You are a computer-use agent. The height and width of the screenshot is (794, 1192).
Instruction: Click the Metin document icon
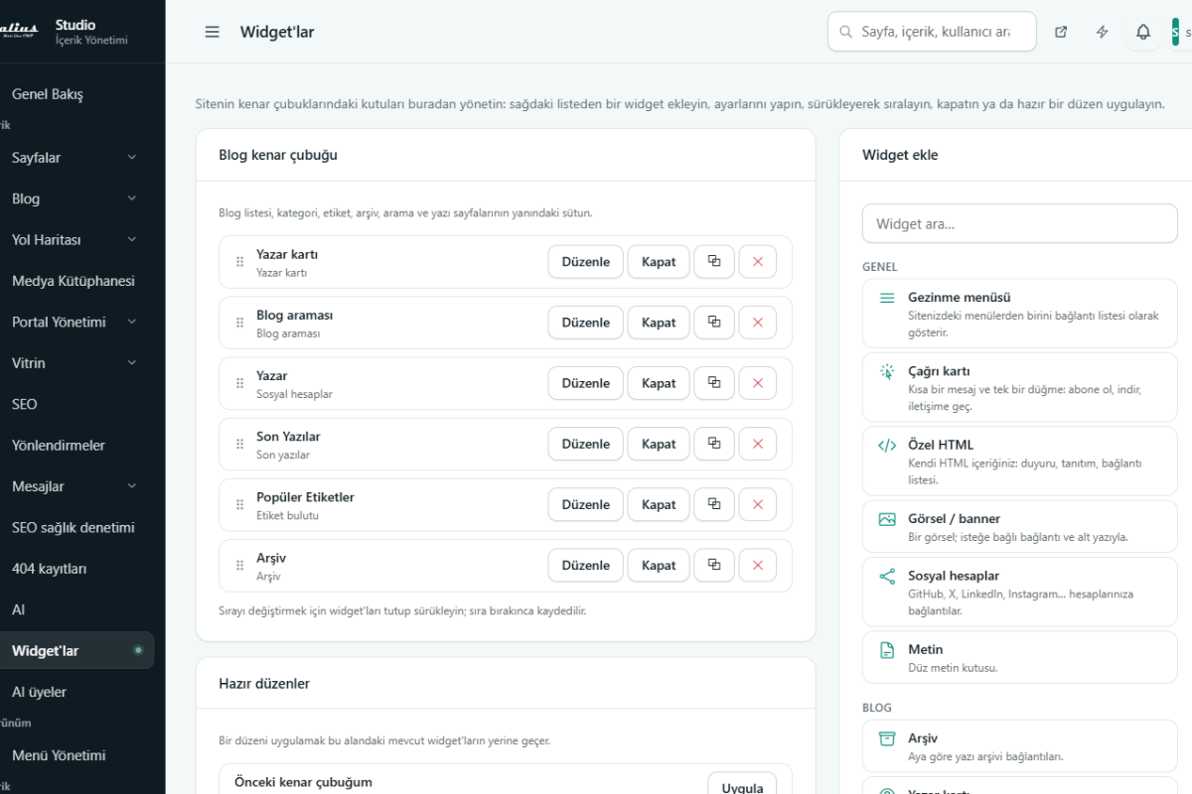(887, 650)
